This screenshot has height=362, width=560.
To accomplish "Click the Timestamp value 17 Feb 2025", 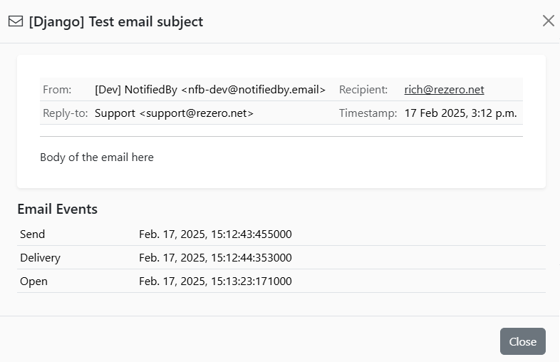I will click(460, 113).
